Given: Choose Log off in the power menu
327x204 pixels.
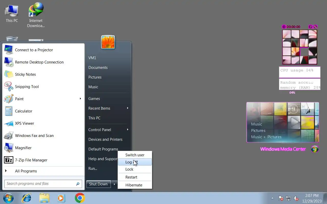Looking at the screenshot, I should pyautogui.click(x=135, y=162).
